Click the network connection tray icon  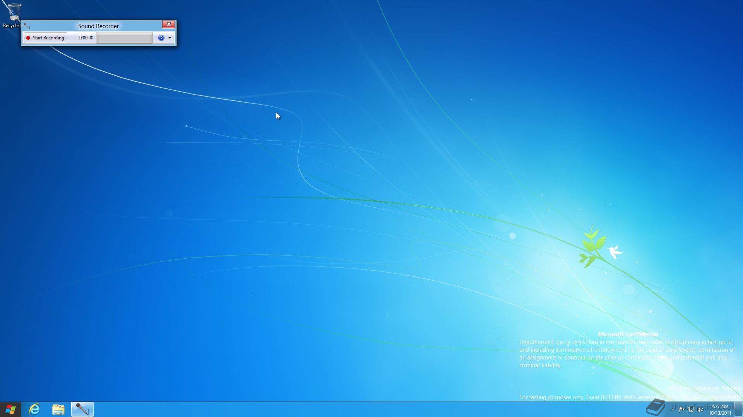(691, 410)
